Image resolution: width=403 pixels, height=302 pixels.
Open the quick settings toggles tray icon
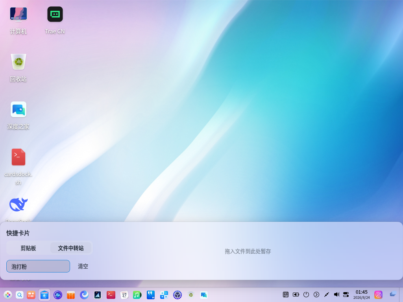346,295
